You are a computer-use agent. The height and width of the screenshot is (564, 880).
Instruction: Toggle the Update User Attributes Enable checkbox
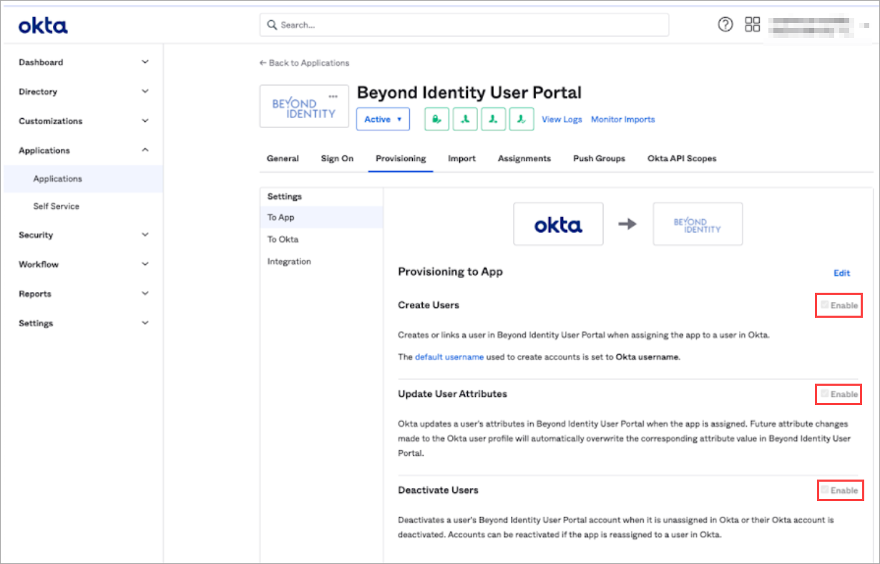825,394
